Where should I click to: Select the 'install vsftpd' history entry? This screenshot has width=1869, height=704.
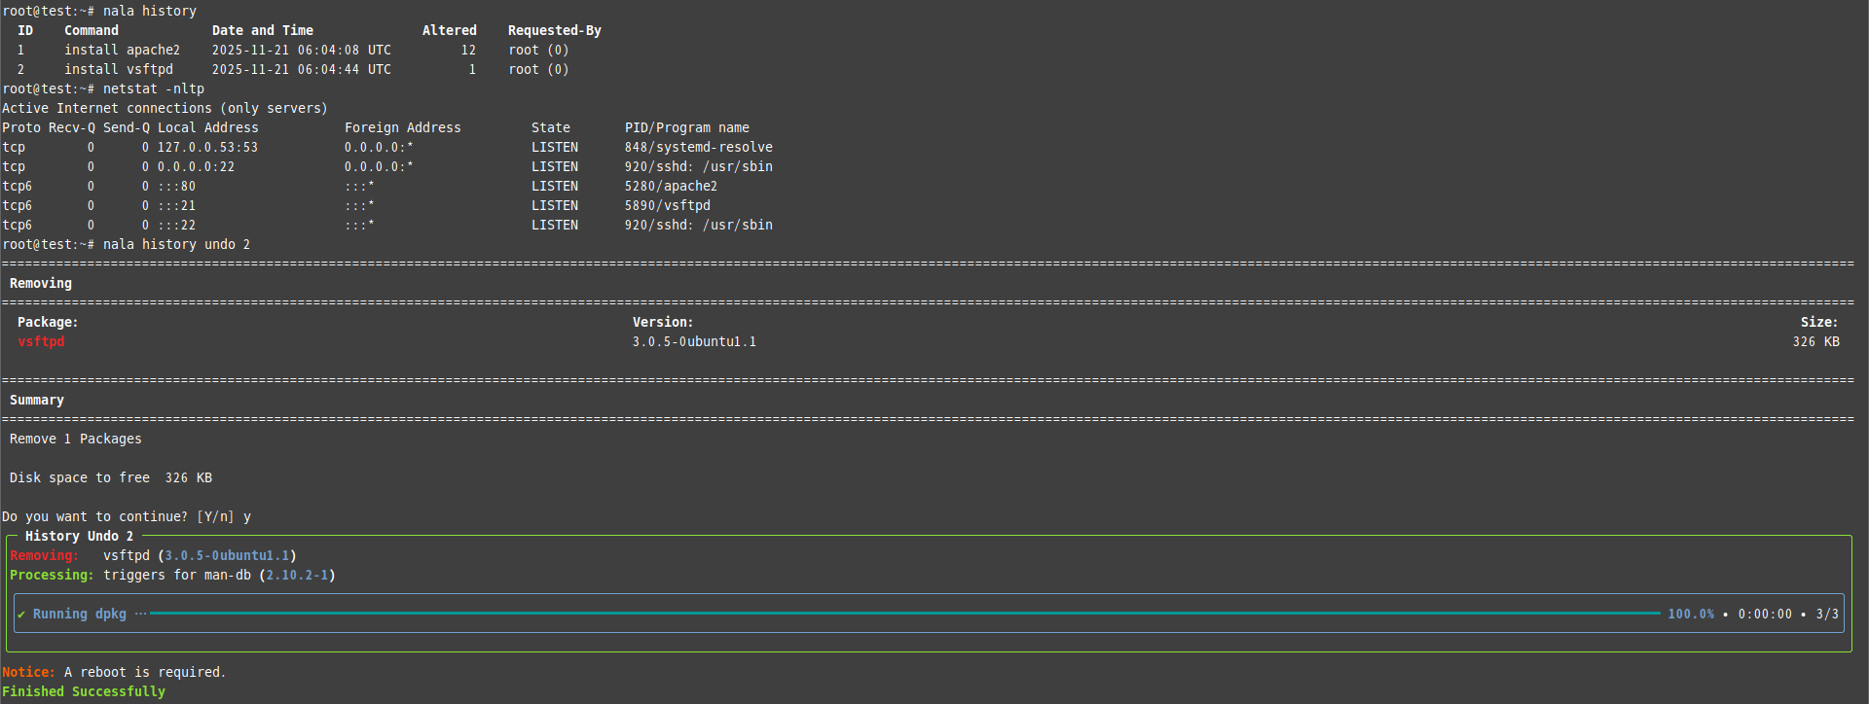pyautogui.click(x=119, y=70)
